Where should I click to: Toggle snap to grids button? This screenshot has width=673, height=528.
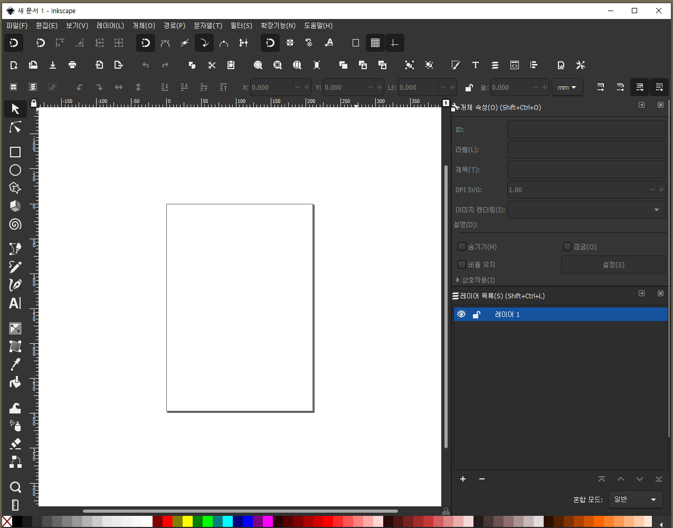(x=375, y=43)
